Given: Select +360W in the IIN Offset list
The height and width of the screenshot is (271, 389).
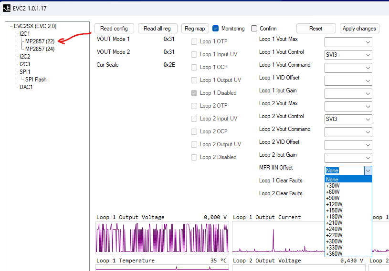Looking at the screenshot, I should click(348, 254).
